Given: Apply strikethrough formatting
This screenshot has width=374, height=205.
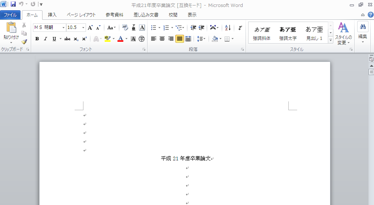Looking at the screenshot, I should [67, 39].
